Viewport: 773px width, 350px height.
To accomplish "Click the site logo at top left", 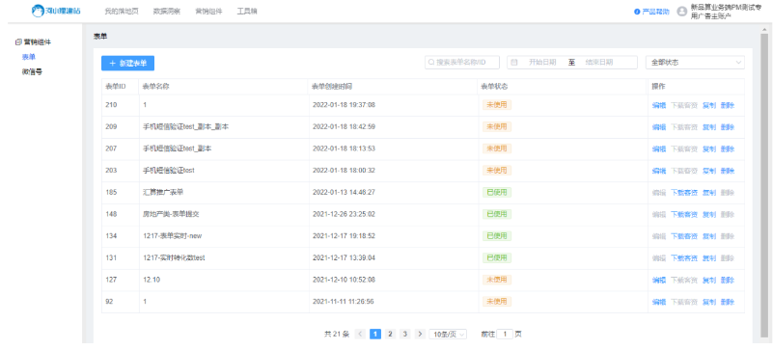I will click(x=56, y=11).
